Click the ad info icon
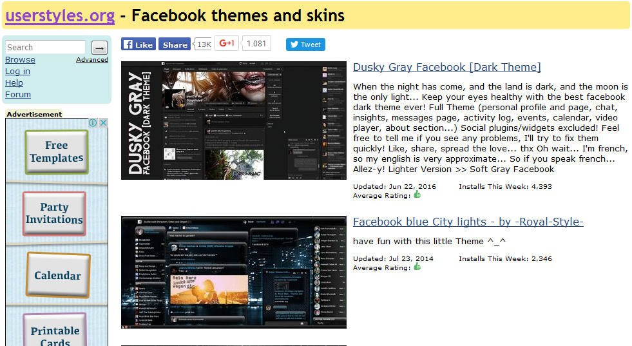 point(93,122)
